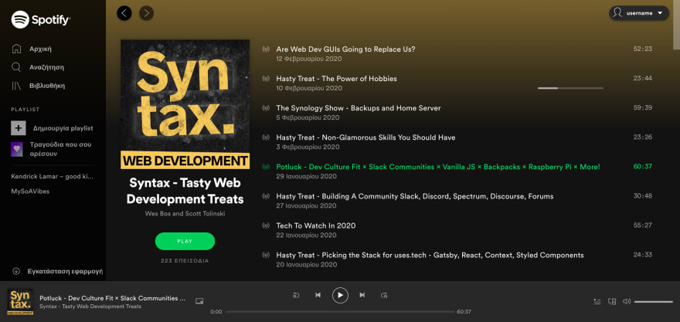The height and width of the screenshot is (322, 680).
Task: Select the green Potluck - Dev Culture Fit episode
Action: pos(438,167)
